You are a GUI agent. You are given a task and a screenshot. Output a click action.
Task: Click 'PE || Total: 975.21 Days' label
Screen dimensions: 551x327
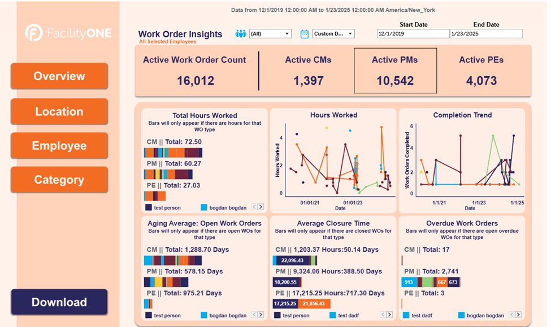point(184,293)
